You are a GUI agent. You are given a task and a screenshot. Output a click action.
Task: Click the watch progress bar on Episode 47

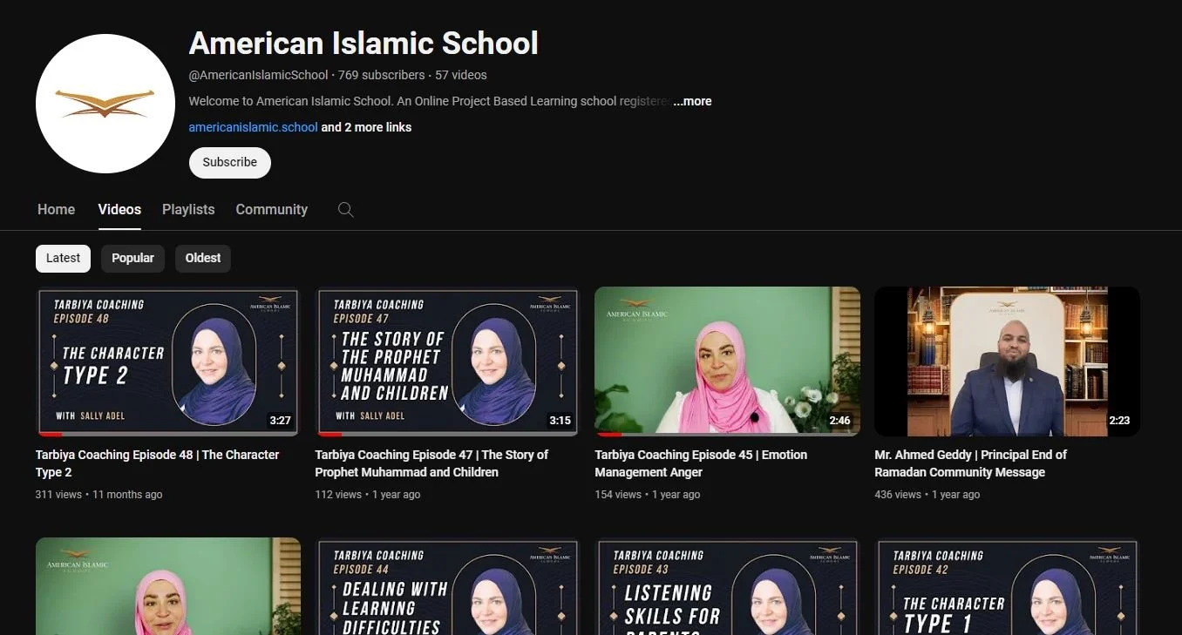[x=448, y=434]
